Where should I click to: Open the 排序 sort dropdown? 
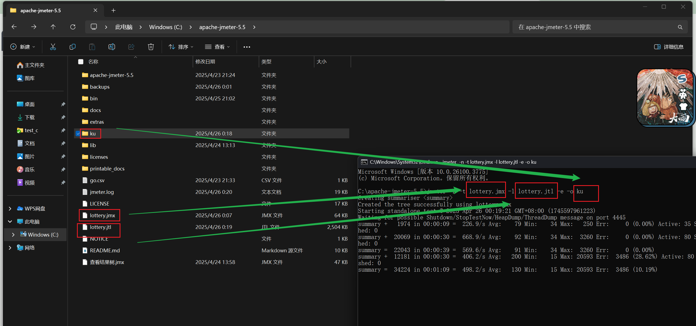coord(181,47)
